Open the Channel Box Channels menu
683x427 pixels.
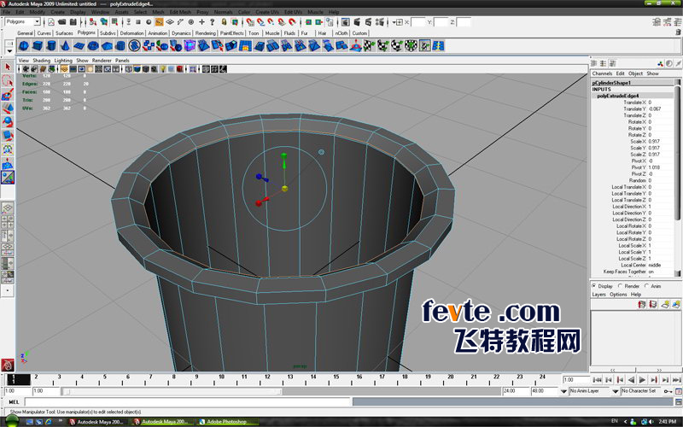602,73
